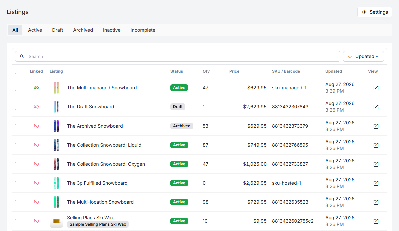Open external view for Multi-location Snowboard

(376, 202)
